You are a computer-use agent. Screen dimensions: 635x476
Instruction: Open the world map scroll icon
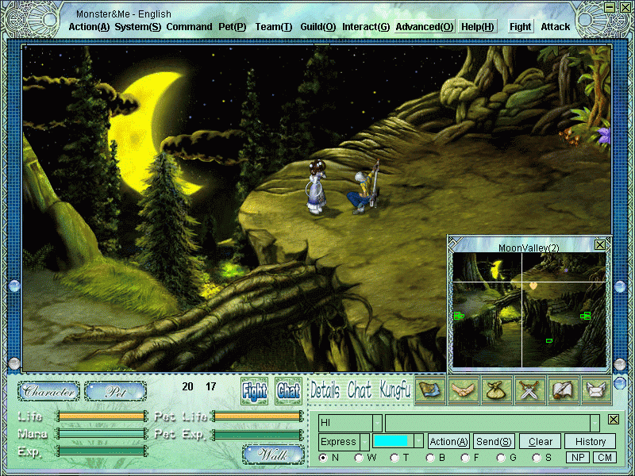click(x=430, y=390)
